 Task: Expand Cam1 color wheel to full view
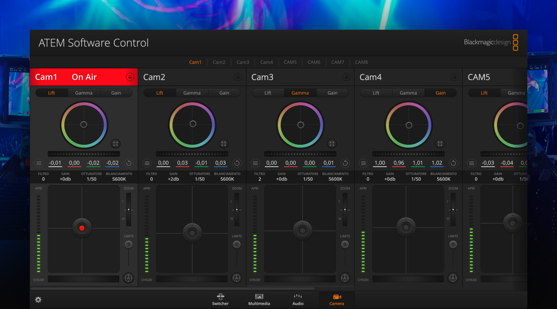click(x=115, y=144)
